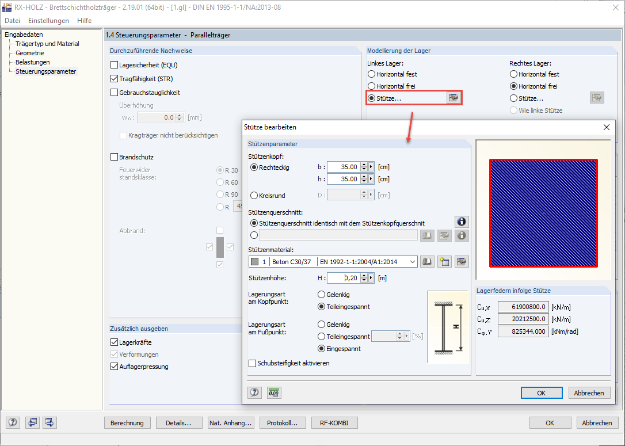Image resolution: width=625 pixels, height=446 pixels.
Task: Open Protokoll... button
Action: [x=282, y=423]
